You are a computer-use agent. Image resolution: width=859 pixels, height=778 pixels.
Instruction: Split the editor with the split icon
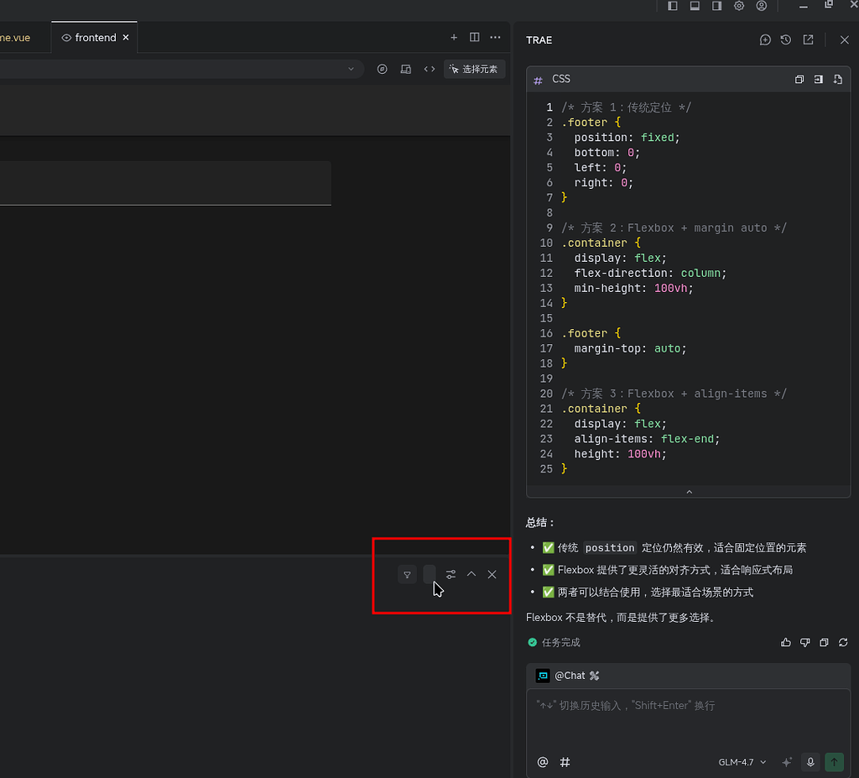tap(475, 37)
